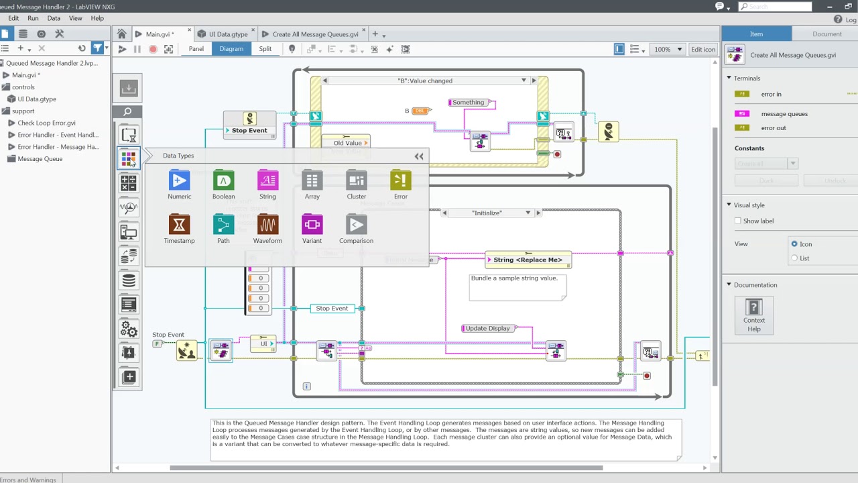This screenshot has width=858, height=483.
Task: Select the Item pane tab
Action: [x=756, y=34]
